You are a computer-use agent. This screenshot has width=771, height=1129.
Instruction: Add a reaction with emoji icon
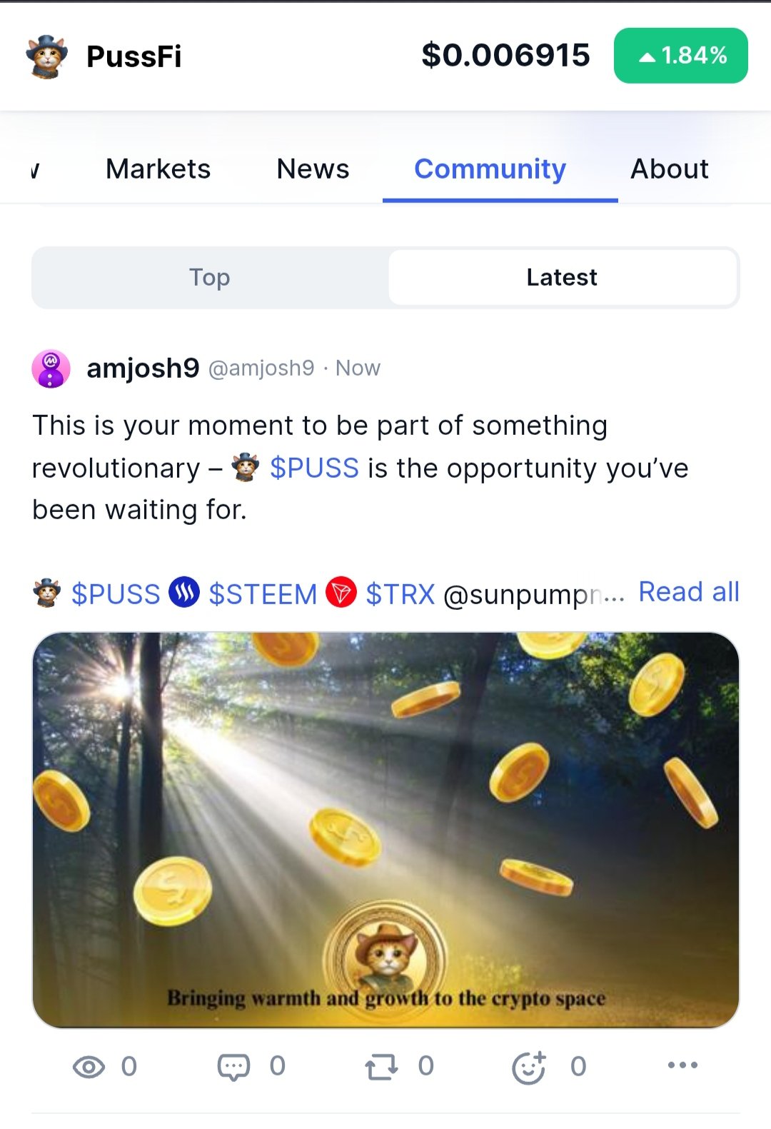point(529,1067)
